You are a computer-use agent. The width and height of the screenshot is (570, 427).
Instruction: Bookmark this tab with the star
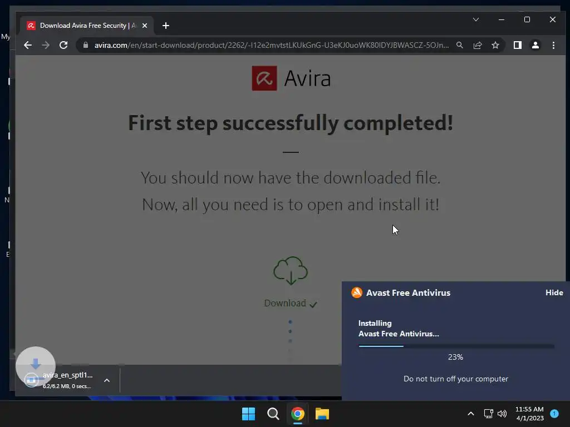495,45
